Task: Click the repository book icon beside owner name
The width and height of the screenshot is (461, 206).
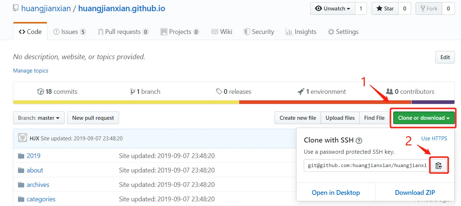Action: pyautogui.click(x=16, y=8)
